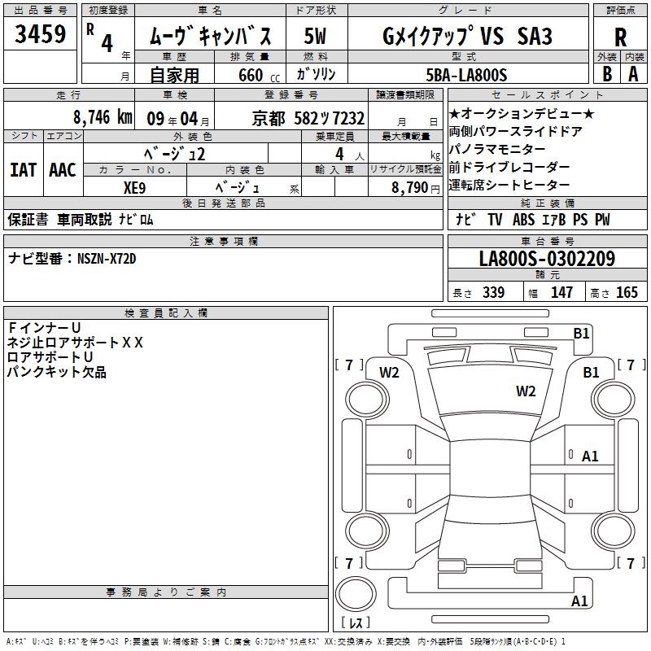Click the color number XE9 field
The height and width of the screenshot is (651, 651).
click(135, 186)
